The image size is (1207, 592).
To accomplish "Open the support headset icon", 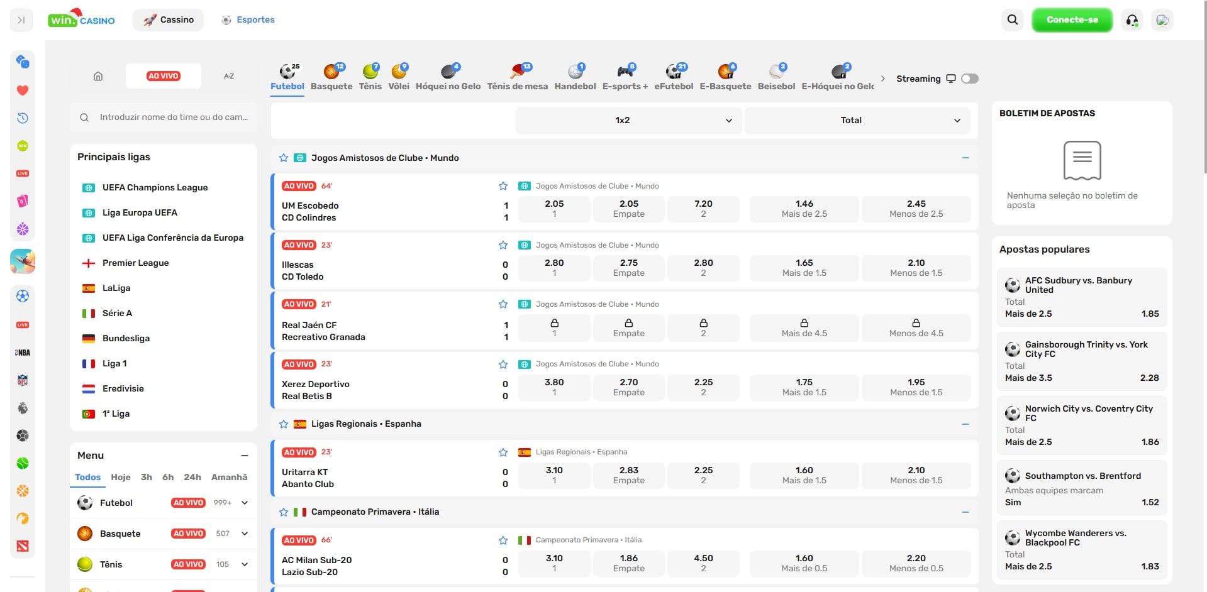I will click(1132, 20).
